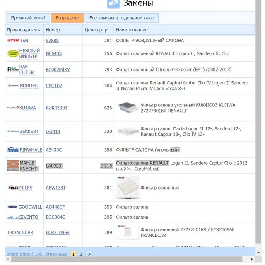Click the horizontal scrollbar left arrow
This screenshot has width=265, height=265.
point(8,259)
